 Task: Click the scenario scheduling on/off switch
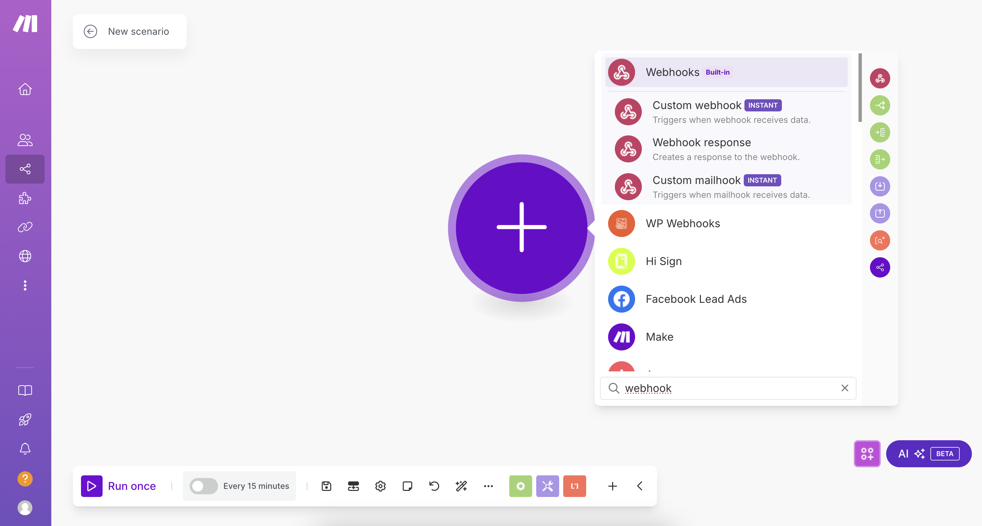point(202,486)
